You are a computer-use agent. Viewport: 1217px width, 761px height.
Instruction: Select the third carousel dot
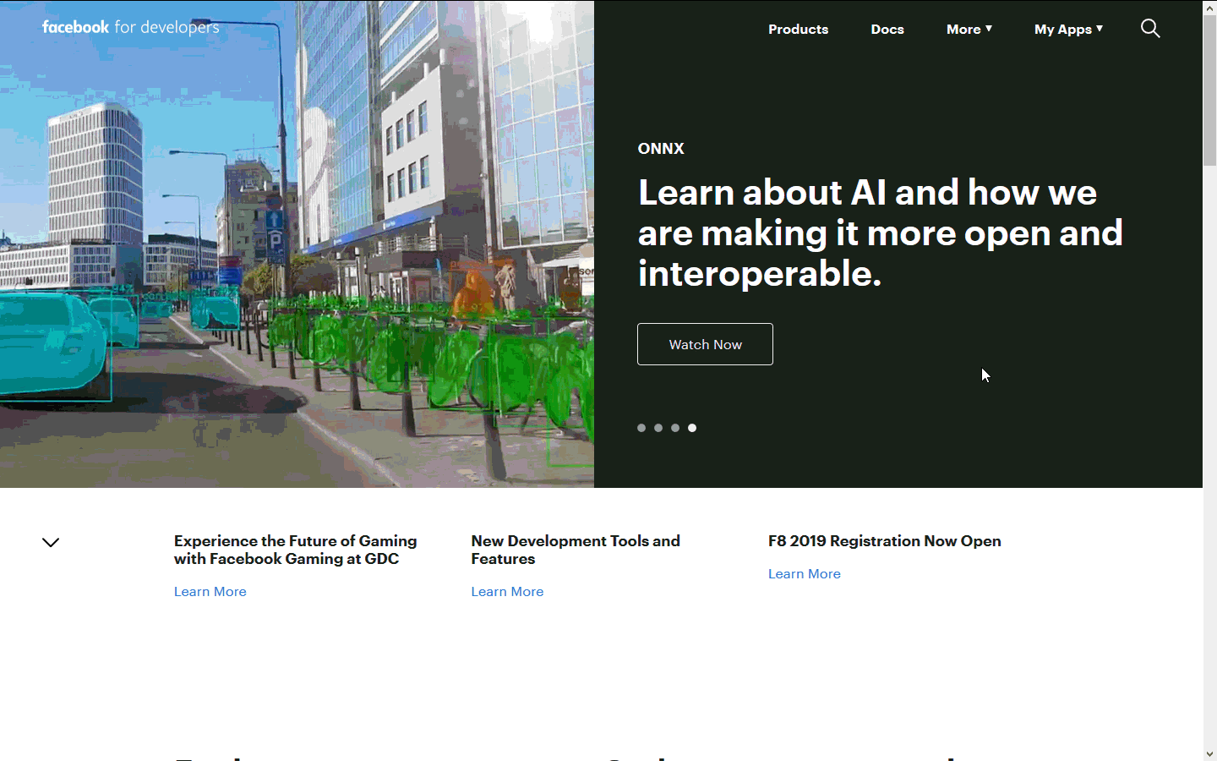675,428
